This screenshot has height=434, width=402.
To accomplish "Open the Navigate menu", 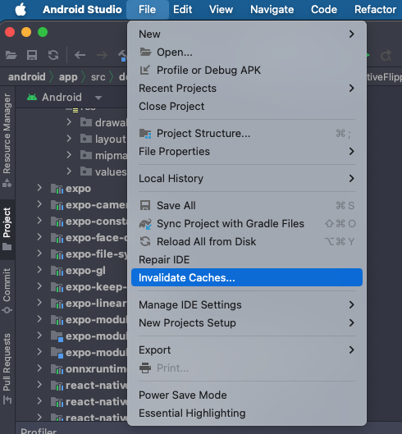I will (272, 9).
